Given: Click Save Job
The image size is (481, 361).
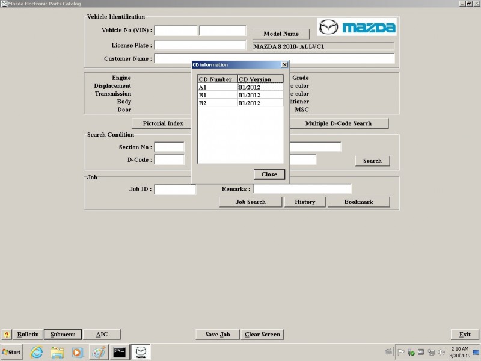Looking at the screenshot, I should pyautogui.click(x=218, y=335).
